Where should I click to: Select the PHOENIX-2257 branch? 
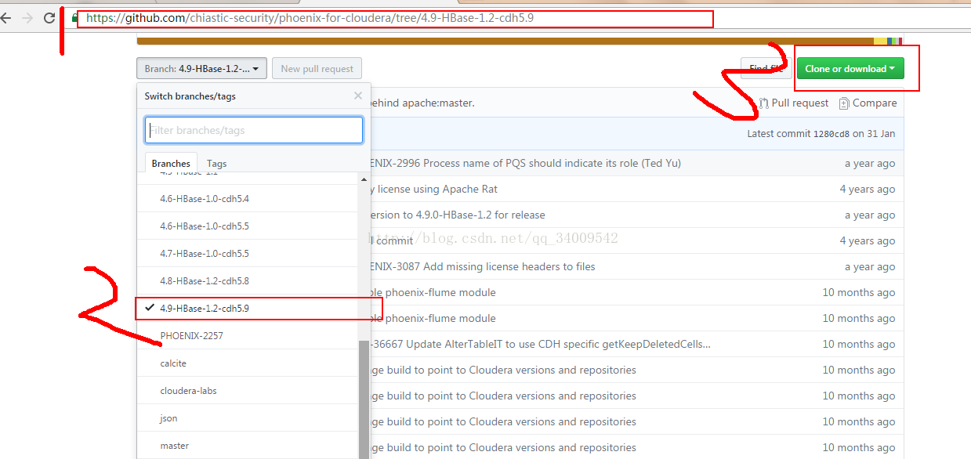coord(248,336)
